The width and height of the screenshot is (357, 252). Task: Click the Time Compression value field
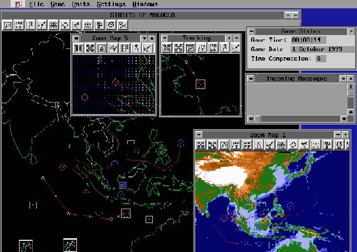point(320,58)
